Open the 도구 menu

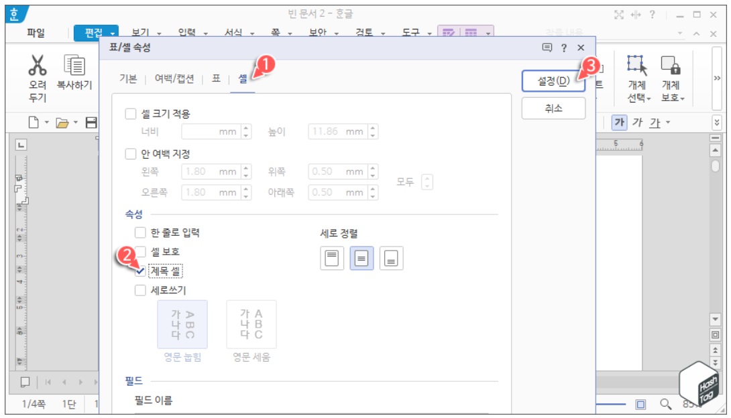(411, 33)
